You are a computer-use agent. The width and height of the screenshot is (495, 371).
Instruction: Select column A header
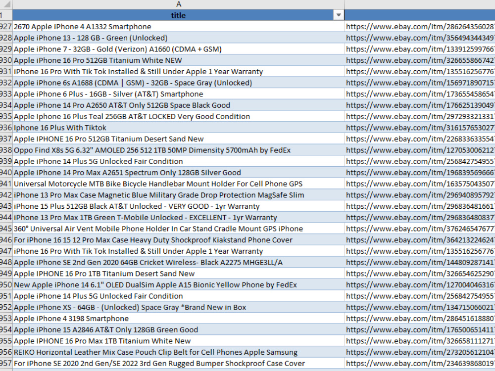click(178, 4)
